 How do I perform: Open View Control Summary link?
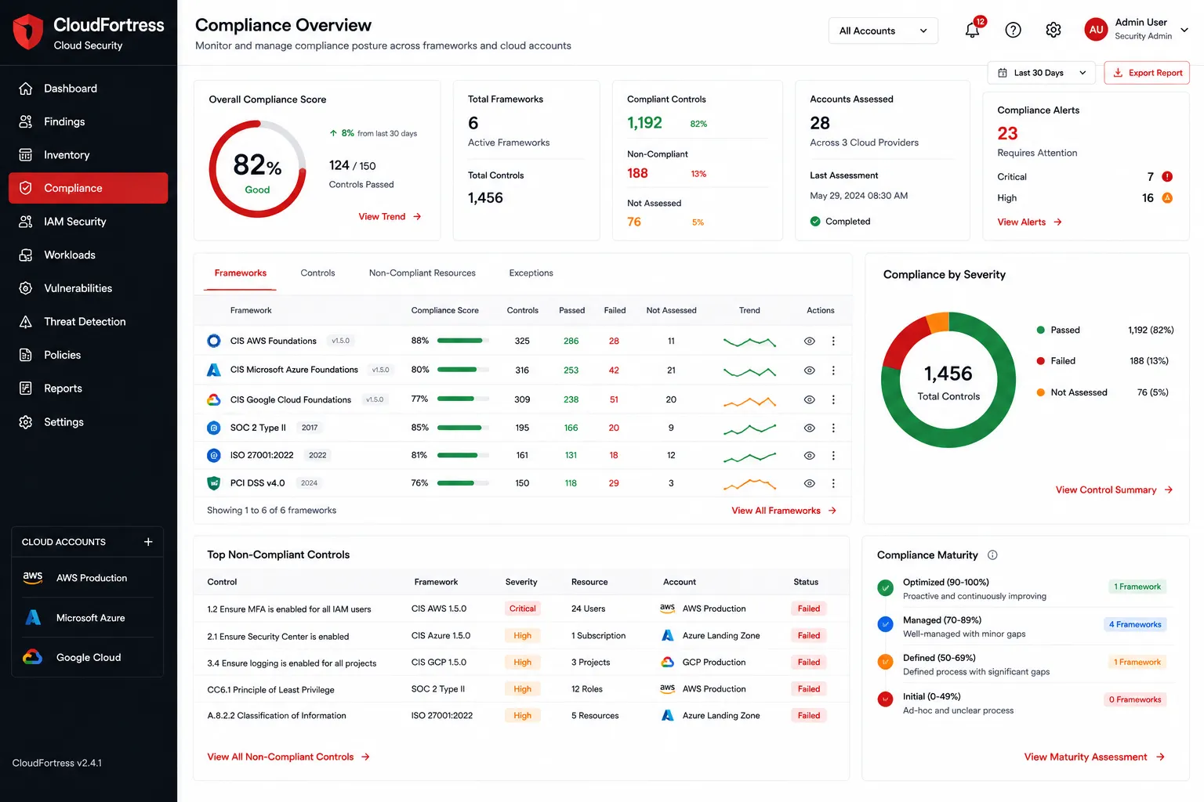coord(1114,490)
